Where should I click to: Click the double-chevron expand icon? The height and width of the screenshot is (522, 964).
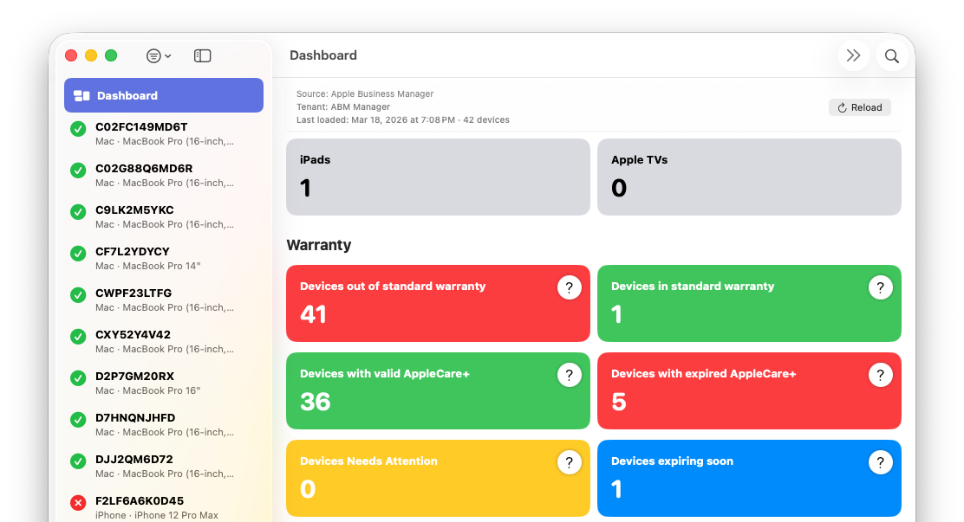(854, 55)
